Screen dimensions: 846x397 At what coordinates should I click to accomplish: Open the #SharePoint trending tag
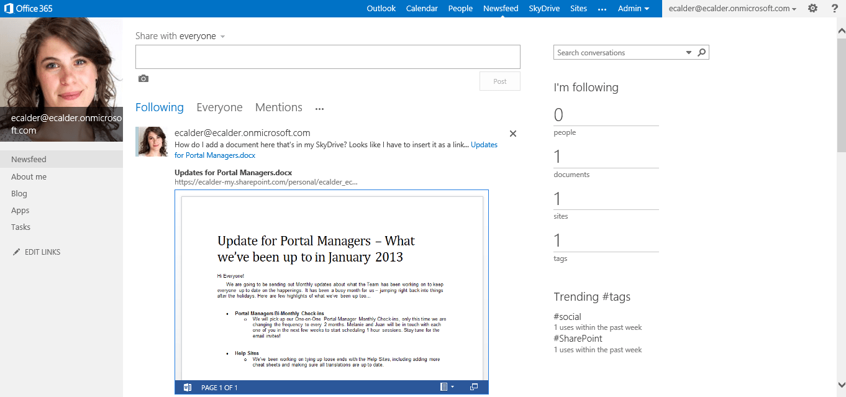pyautogui.click(x=578, y=339)
